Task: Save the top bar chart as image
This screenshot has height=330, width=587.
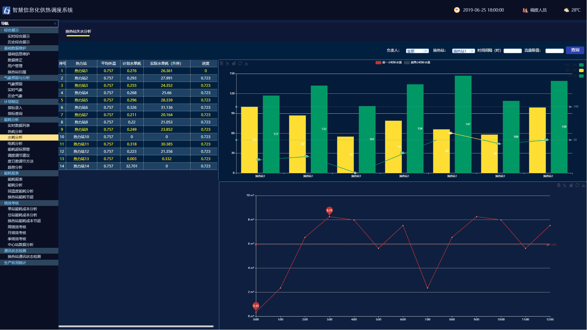Action: tap(246, 64)
